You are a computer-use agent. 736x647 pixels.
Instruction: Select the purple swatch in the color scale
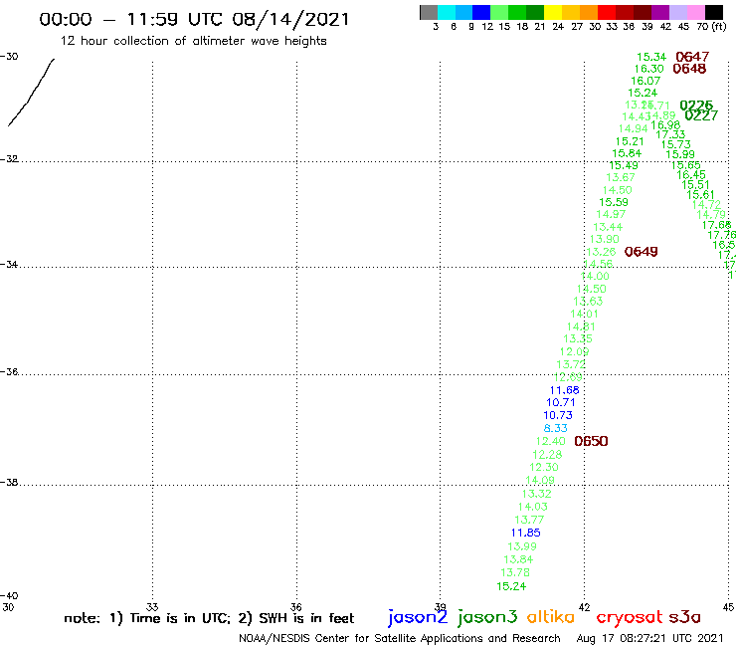pyautogui.click(x=660, y=12)
